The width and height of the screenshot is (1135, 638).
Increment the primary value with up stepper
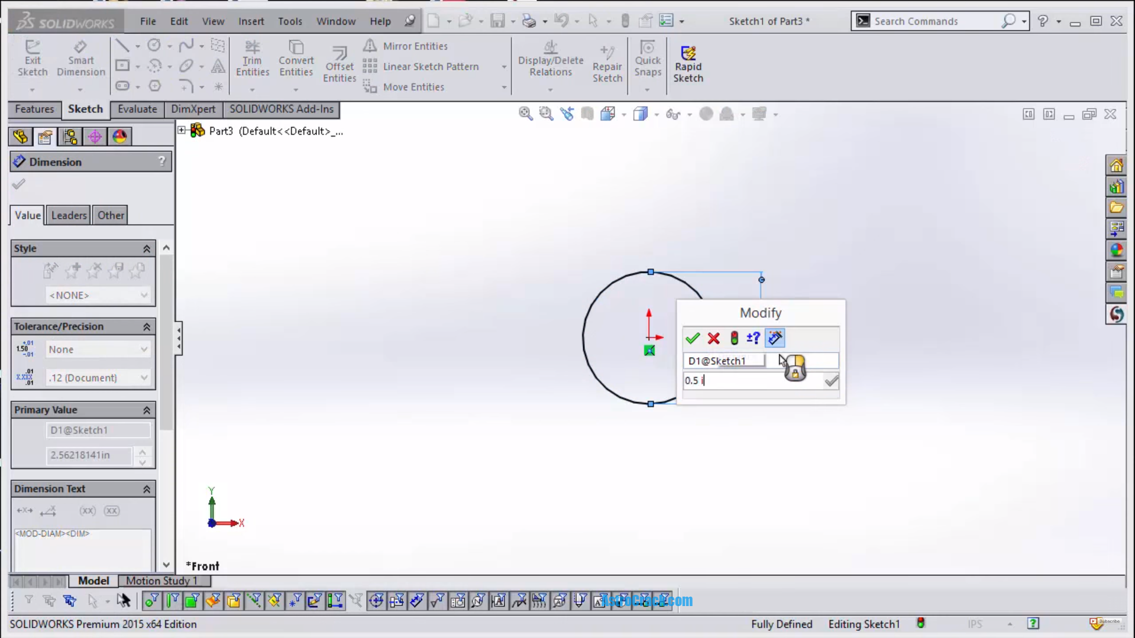tap(142, 451)
